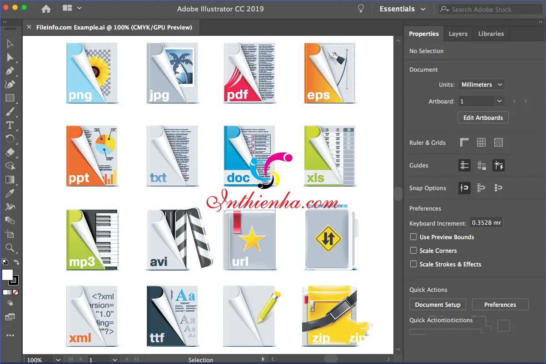Viewport: 546px width, 364px height.
Task: Toggle rulers in Ruler & Grids
Action: coord(464,143)
